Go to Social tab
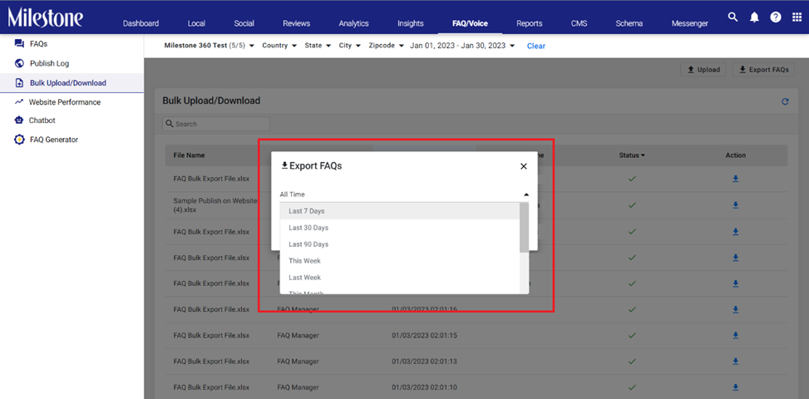This screenshot has width=809, height=399. (x=244, y=23)
